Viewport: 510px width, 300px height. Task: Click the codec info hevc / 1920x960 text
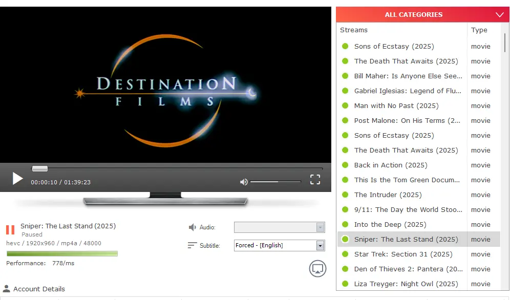coord(54,243)
